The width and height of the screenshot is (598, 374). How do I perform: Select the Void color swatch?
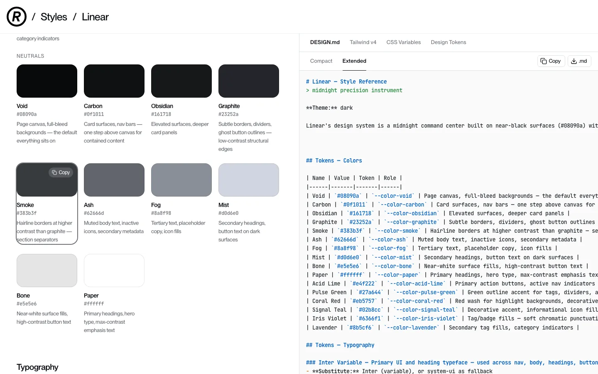pos(47,81)
